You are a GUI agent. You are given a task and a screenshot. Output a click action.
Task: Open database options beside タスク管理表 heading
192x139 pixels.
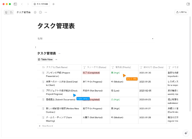(59, 53)
